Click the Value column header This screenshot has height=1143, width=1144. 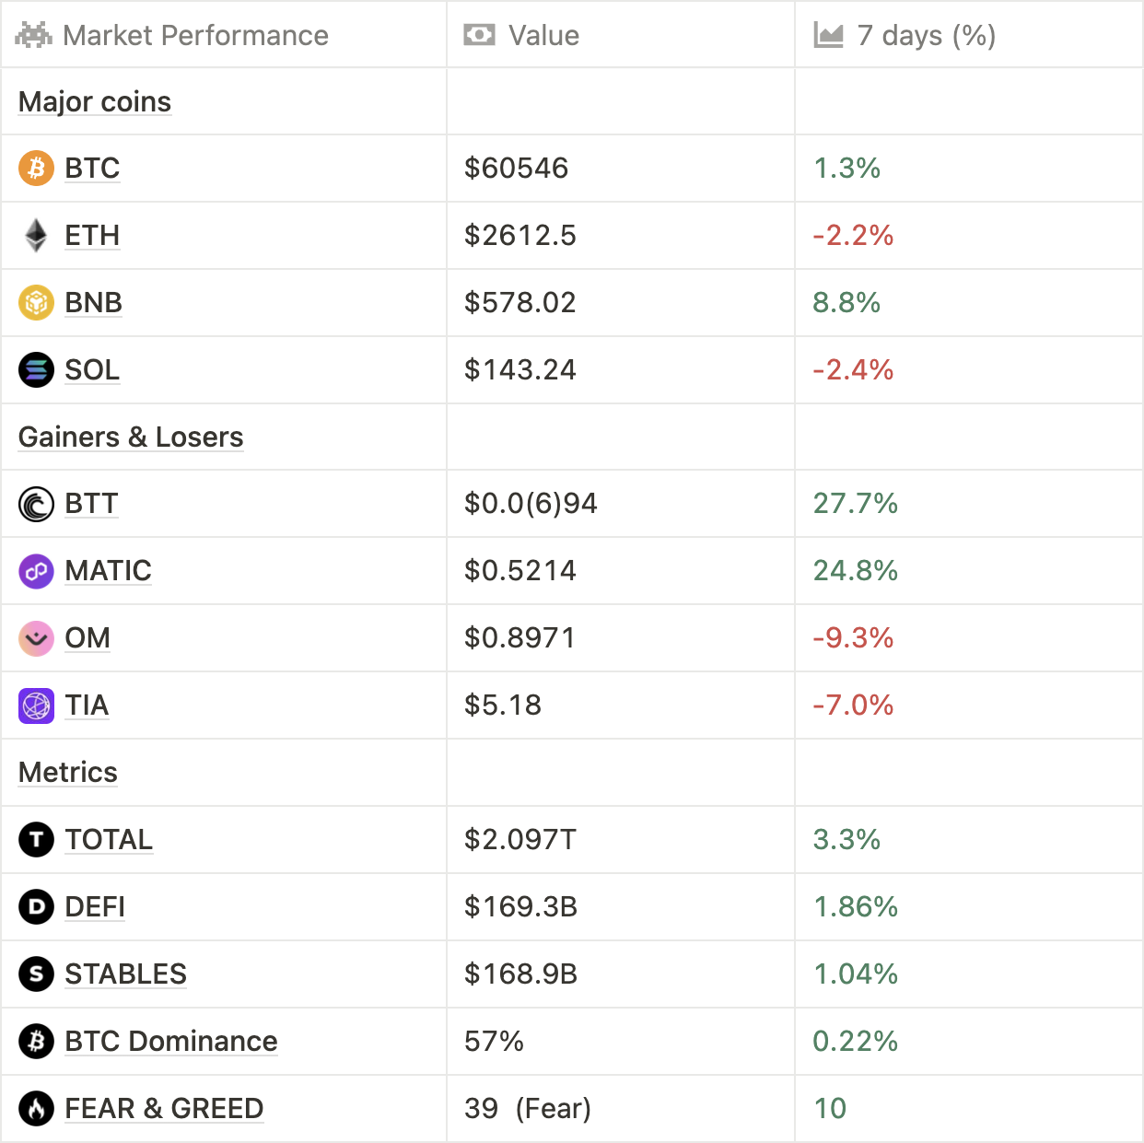543,36
